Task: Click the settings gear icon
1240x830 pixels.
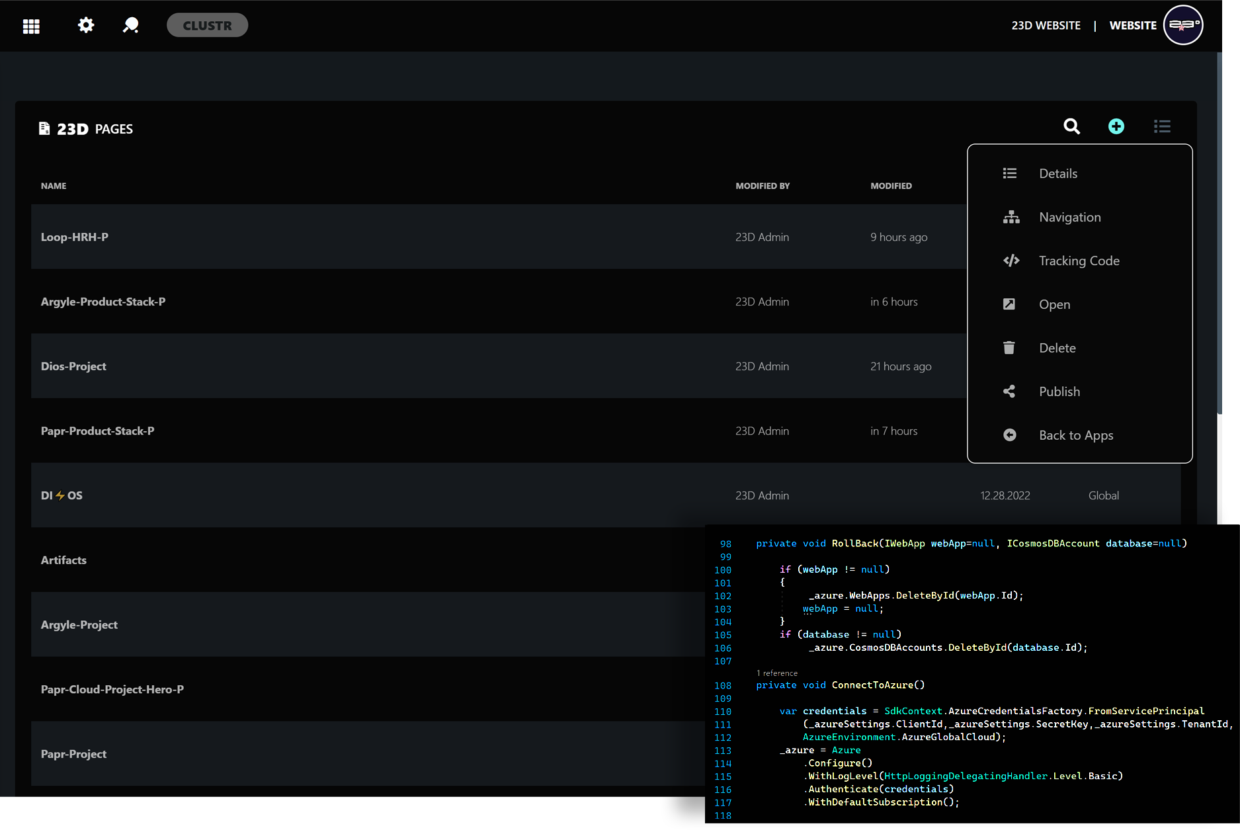Action: pos(86,25)
